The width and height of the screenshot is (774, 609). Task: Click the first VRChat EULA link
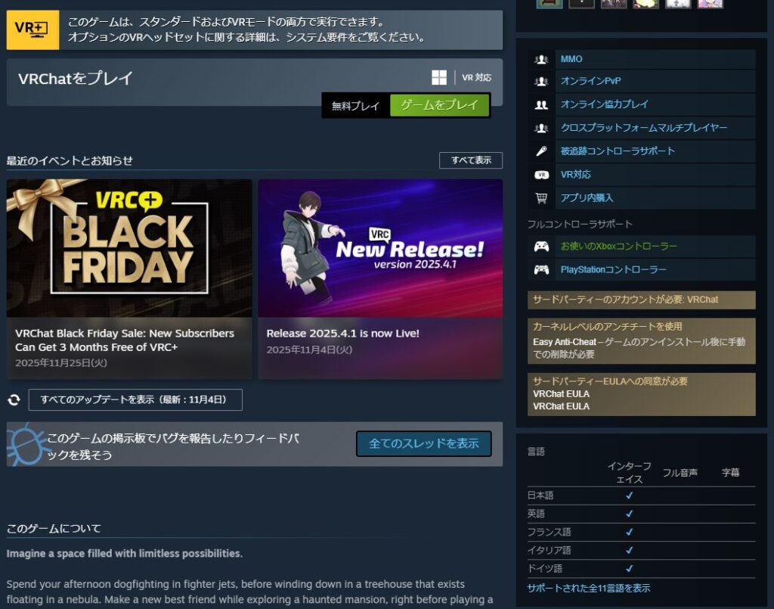coord(562,393)
